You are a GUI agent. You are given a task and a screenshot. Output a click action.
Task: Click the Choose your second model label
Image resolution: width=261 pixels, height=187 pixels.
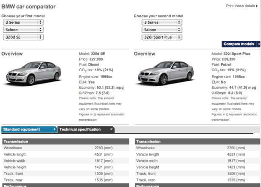coord(158,16)
